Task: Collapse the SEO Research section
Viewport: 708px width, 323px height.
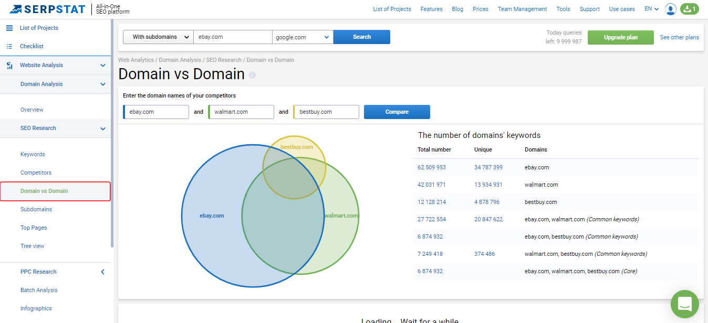Action: [103, 128]
